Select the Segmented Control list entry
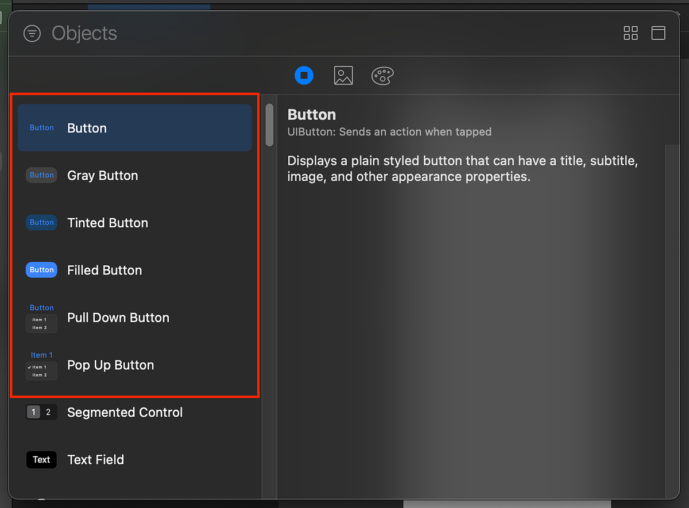This screenshot has height=508, width=689. pos(125,412)
